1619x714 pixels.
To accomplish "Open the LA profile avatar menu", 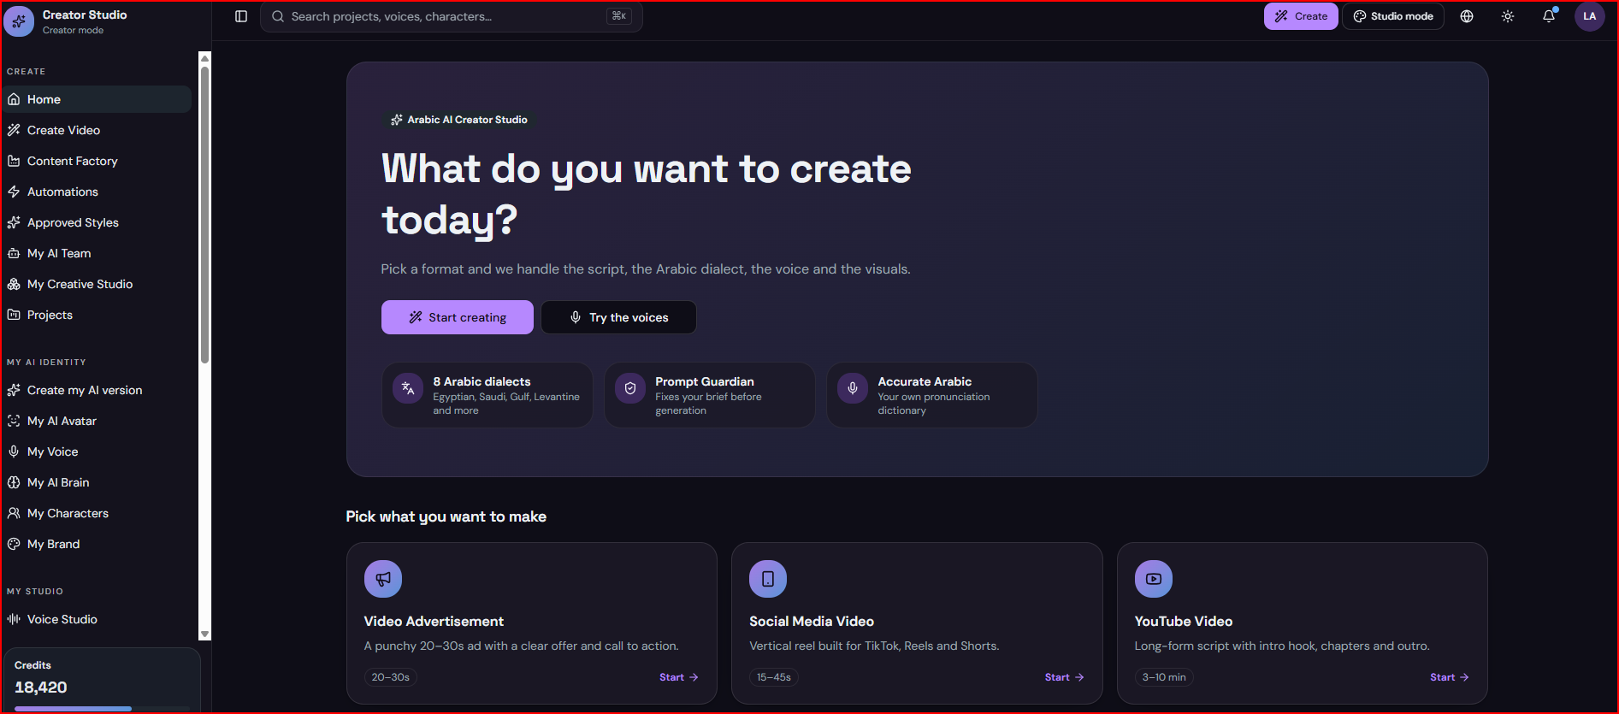I will (1590, 16).
